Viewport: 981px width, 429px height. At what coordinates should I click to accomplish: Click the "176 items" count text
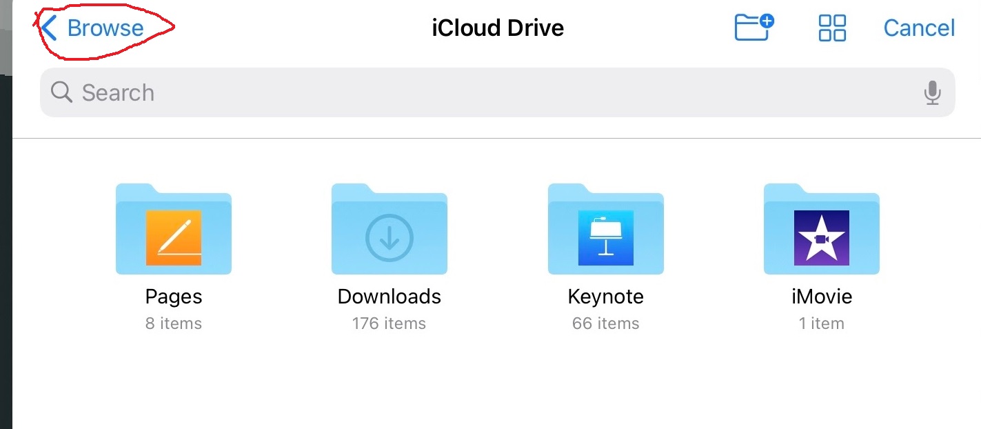coord(390,323)
